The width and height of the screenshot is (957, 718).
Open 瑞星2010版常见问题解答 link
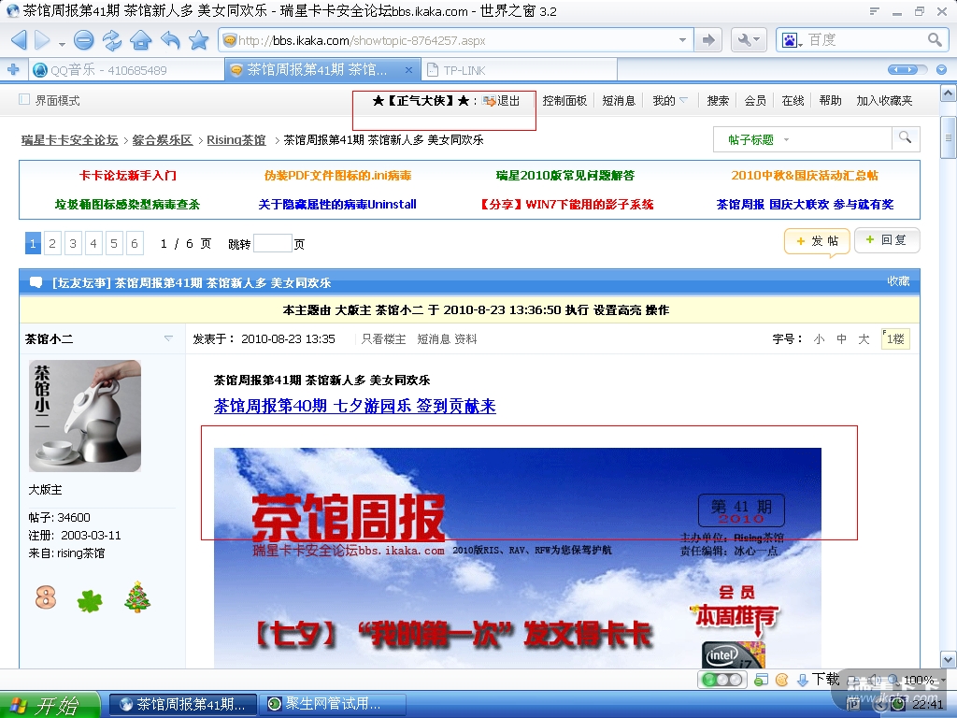[565, 175]
